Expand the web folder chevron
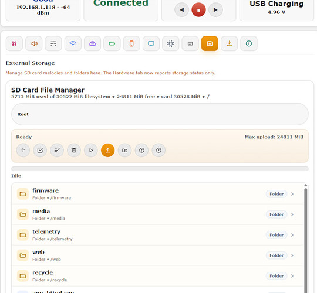This screenshot has width=317, height=293. pos(292,255)
